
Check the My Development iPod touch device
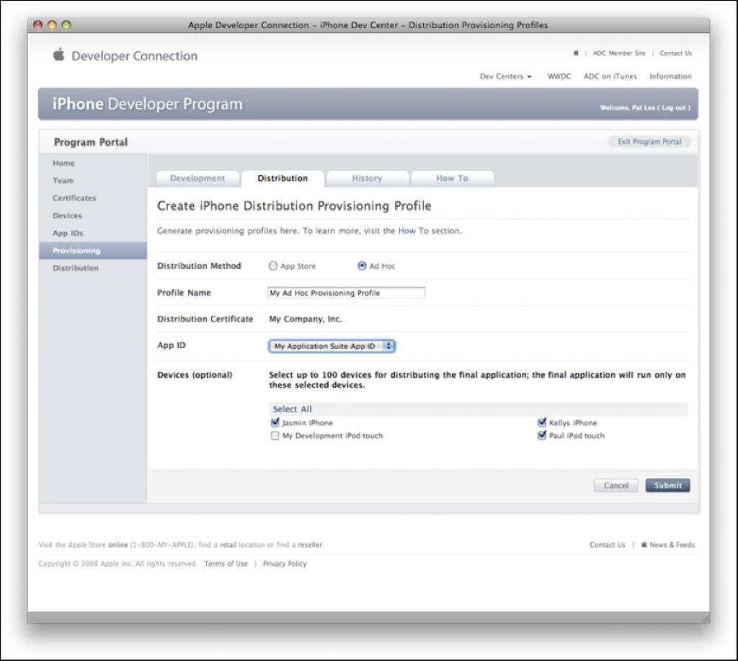point(275,435)
